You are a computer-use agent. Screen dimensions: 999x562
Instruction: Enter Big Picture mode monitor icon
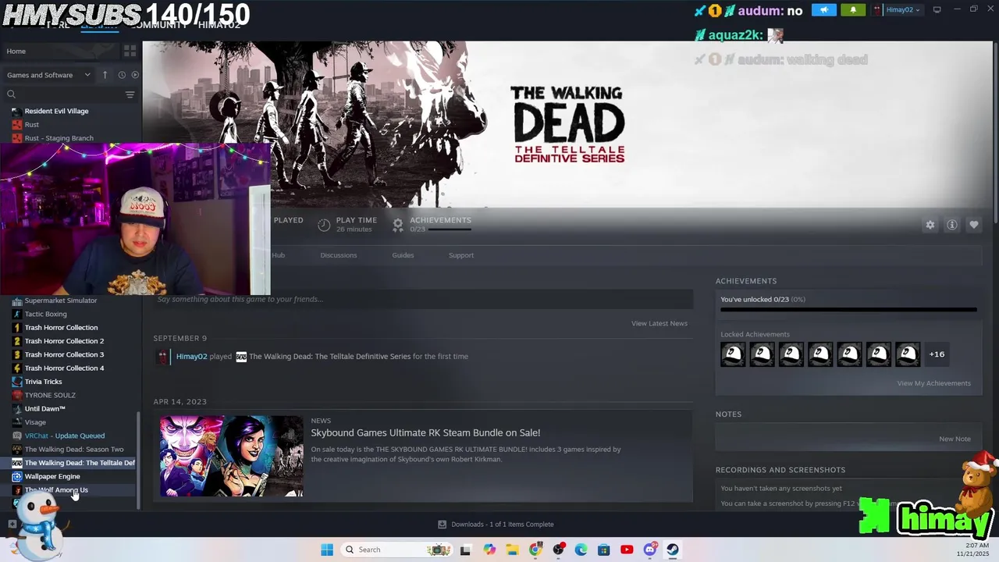(x=937, y=10)
